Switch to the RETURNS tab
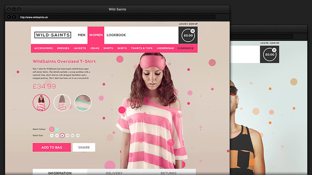Screen dimensions: 312x175 (x=168, y=172)
